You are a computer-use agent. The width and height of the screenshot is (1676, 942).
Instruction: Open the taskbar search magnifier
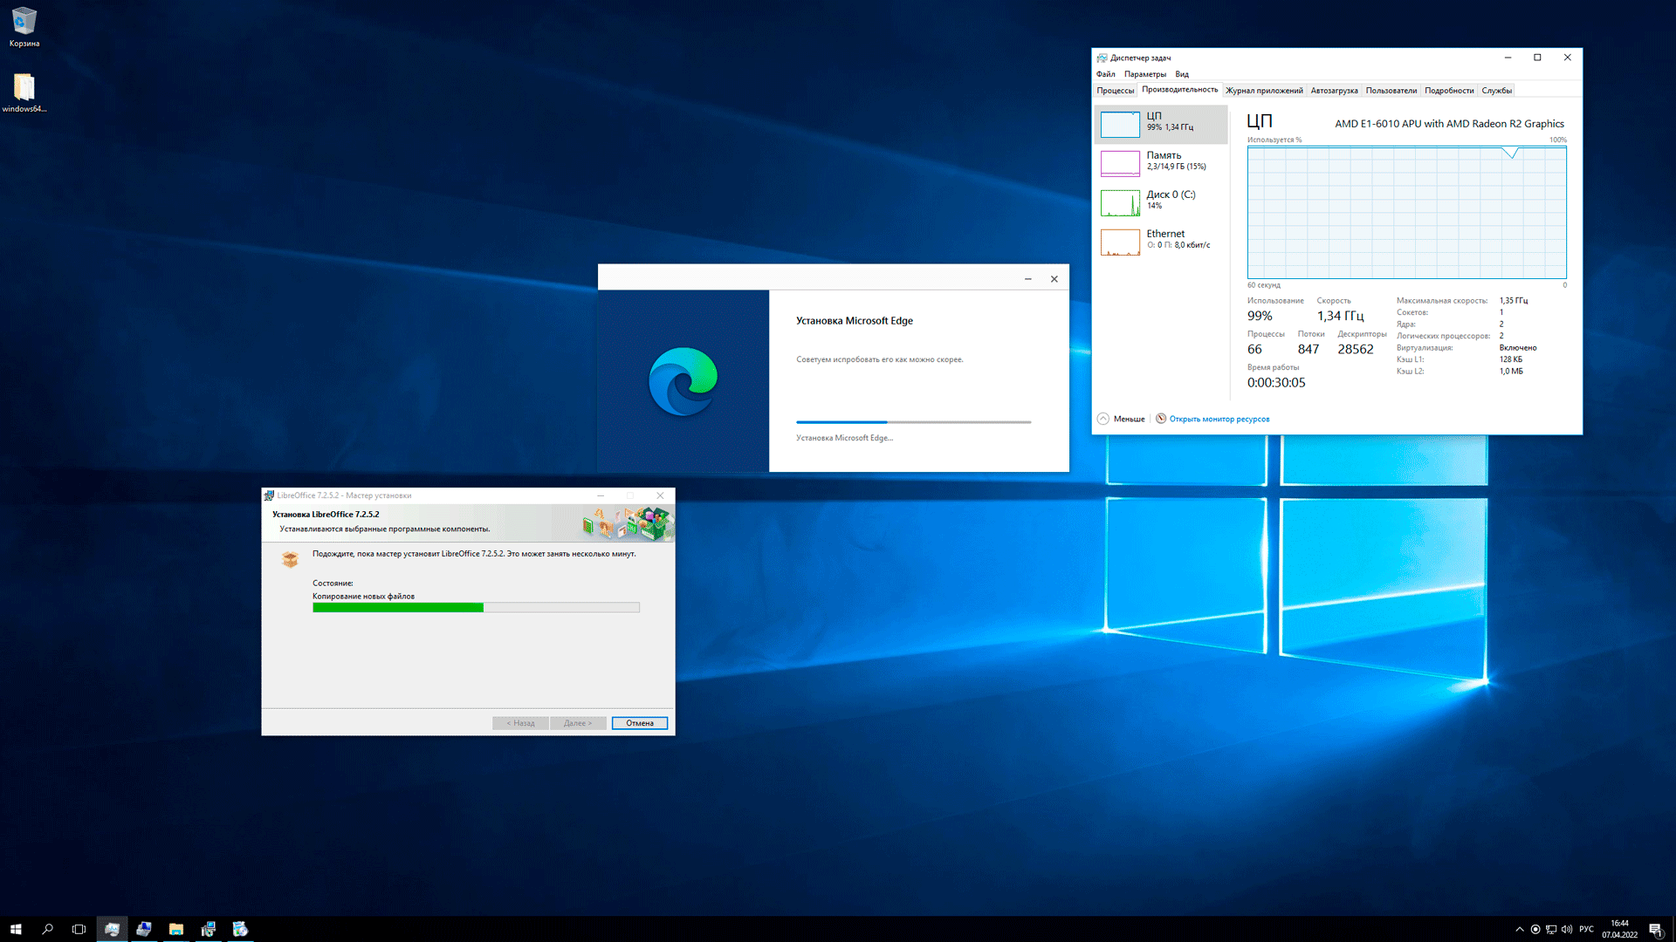[47, 929]
